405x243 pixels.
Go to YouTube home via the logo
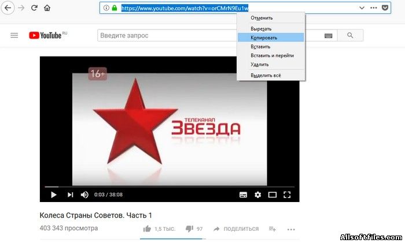pos(48,35)
